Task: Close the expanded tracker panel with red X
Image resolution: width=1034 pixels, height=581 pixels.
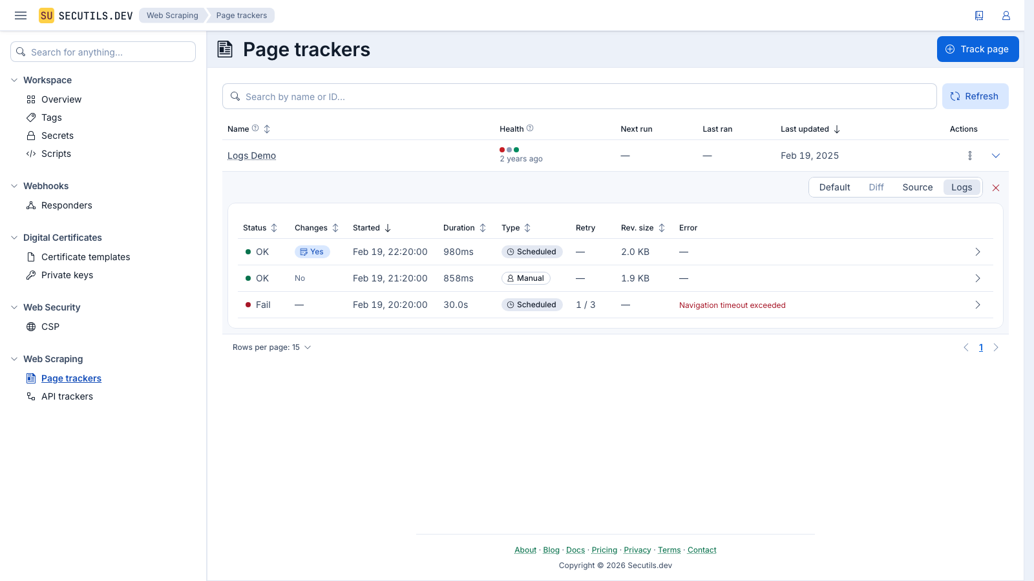Action: click(x=996, y=188)
